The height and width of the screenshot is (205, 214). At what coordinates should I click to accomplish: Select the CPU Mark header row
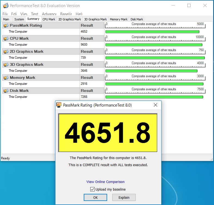pyautogui.click(x=53, y=39)
